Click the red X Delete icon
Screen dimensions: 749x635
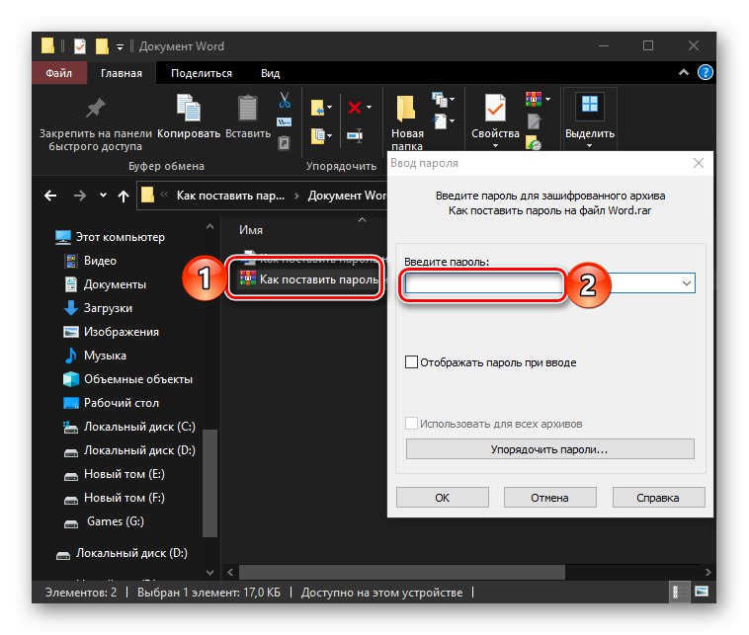coord(355,108)
